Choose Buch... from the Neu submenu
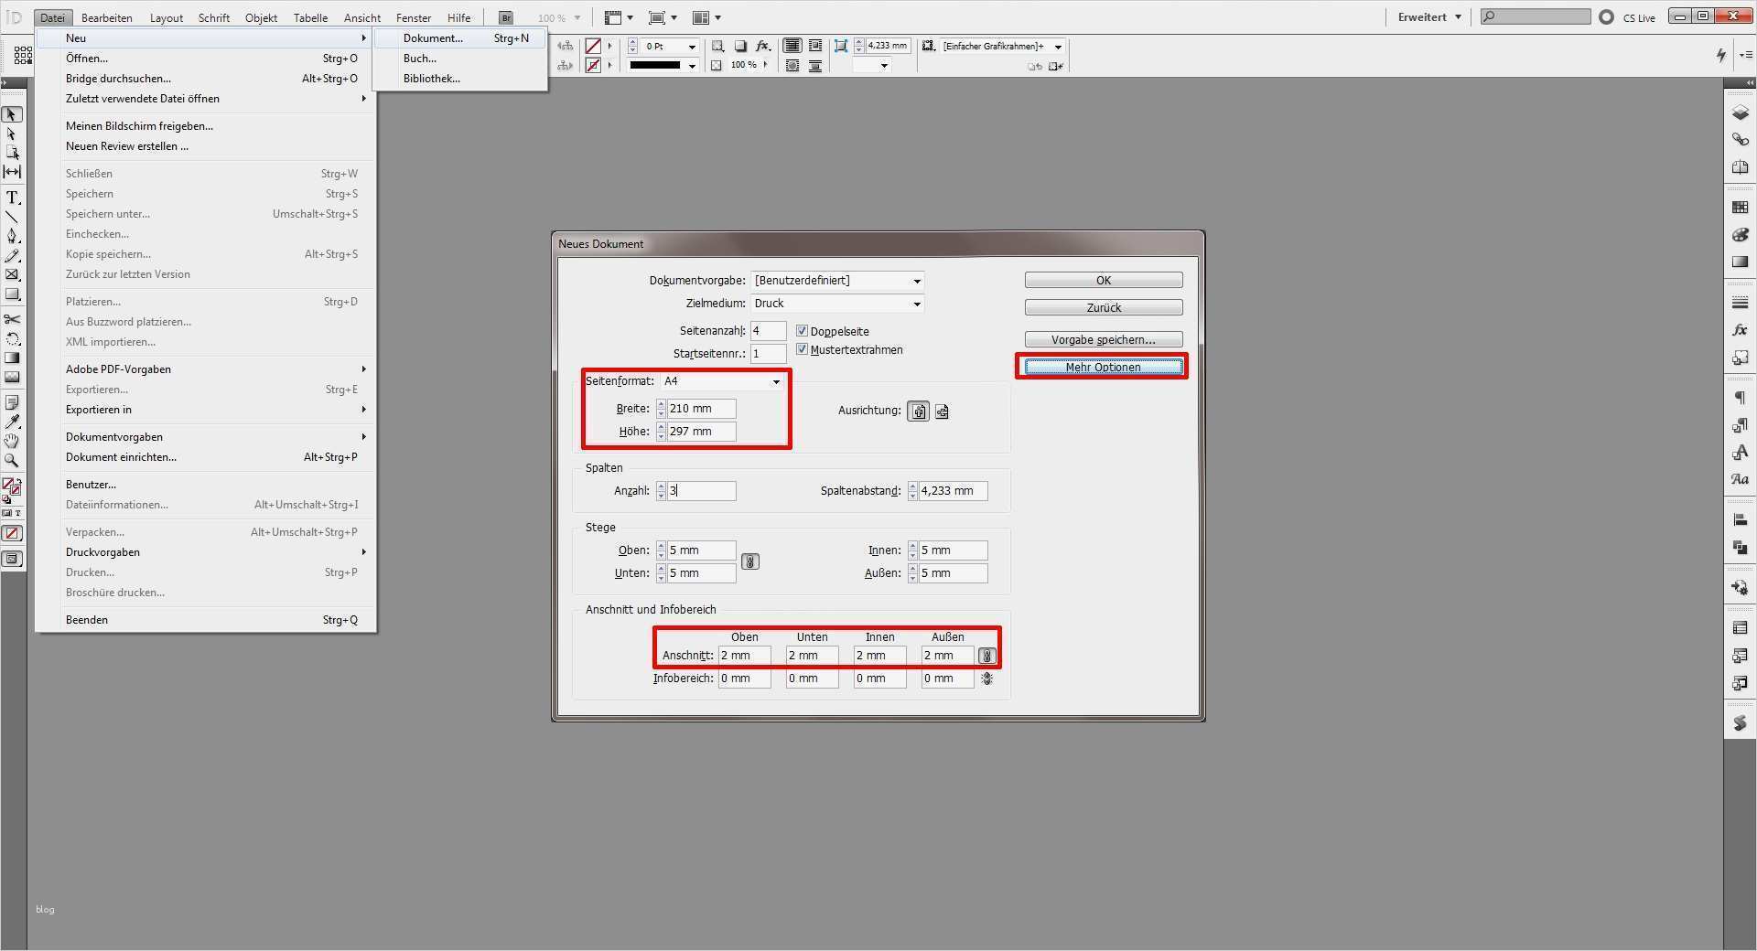Viewport: 1757px width, 951px height. click(421, 58)
